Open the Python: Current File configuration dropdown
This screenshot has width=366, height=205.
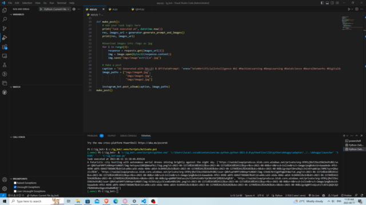point(57,9)
